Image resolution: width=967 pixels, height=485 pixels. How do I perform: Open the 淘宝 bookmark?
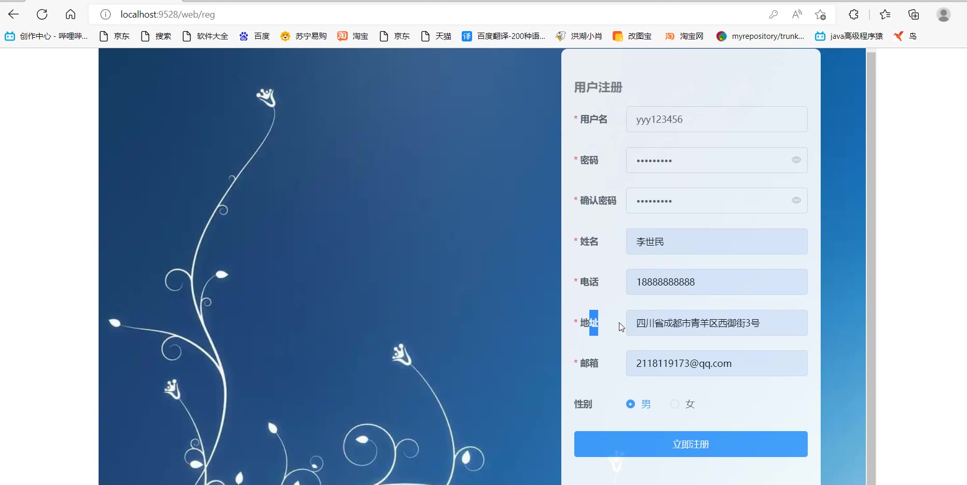coord(353,36)
